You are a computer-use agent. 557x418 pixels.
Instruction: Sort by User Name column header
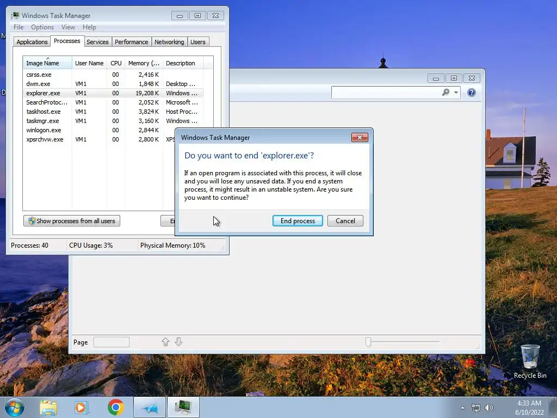click(89, 63)
